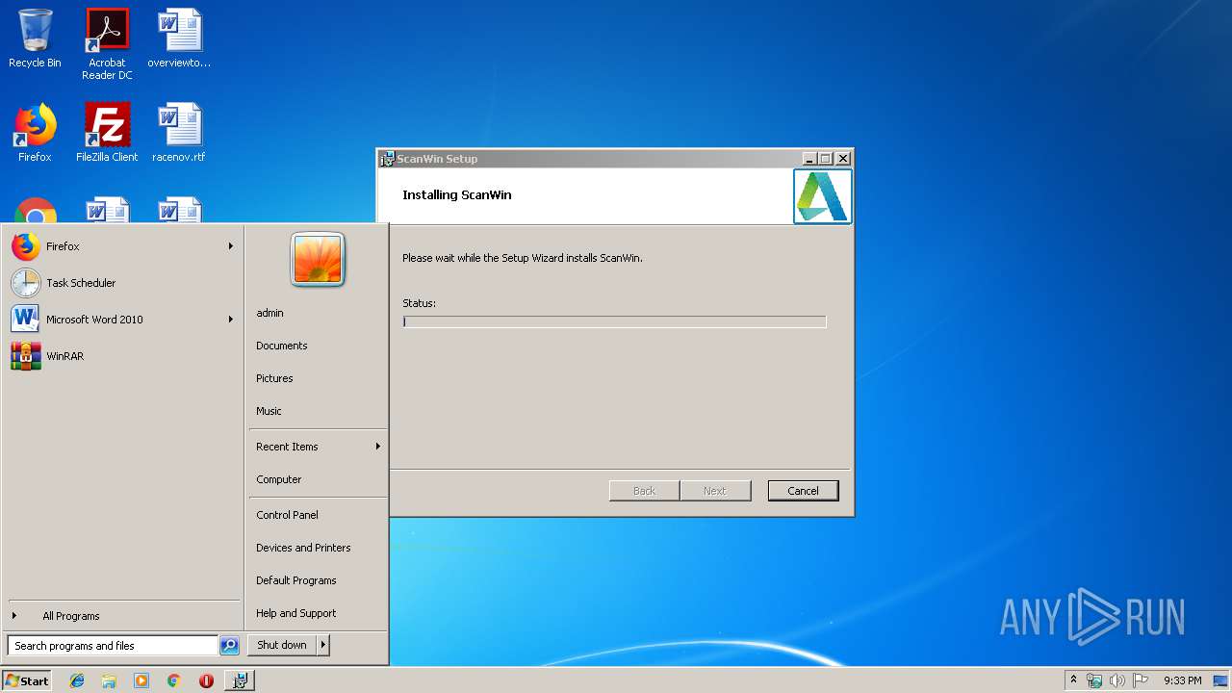Open Chrome from the taskbar
The image size is (1232, 693).
click(x=174, y=680)
